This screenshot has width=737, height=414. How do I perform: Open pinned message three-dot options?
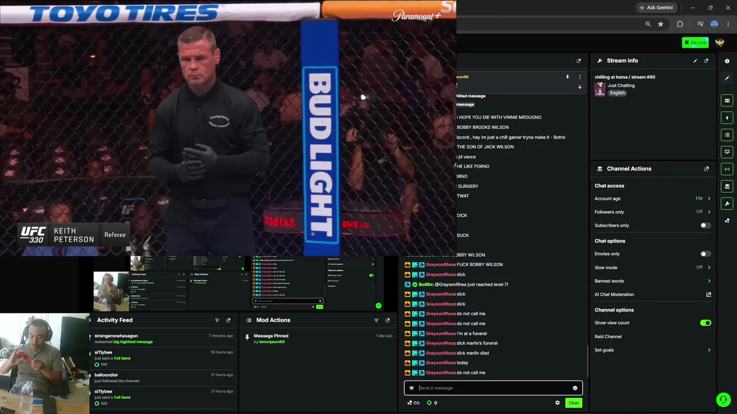(580, 77)
